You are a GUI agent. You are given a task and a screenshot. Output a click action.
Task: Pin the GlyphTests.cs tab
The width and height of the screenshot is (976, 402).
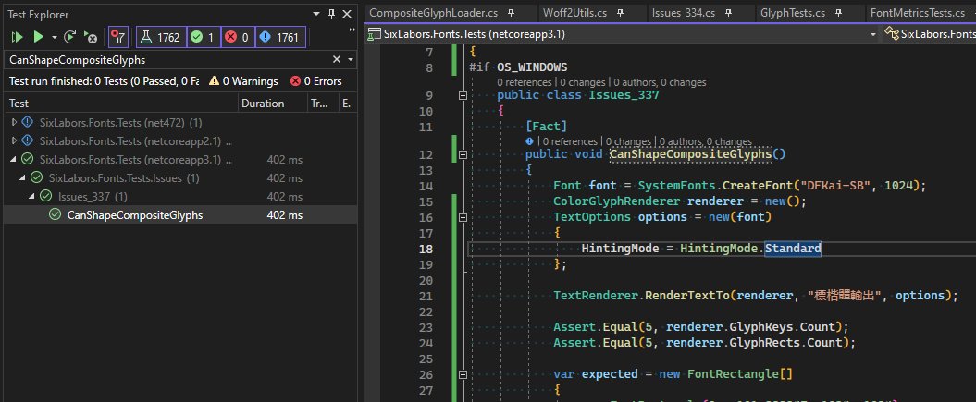839,12
